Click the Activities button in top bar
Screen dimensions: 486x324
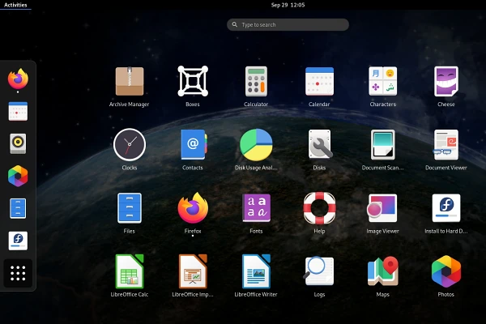click(x=15, y=5)
